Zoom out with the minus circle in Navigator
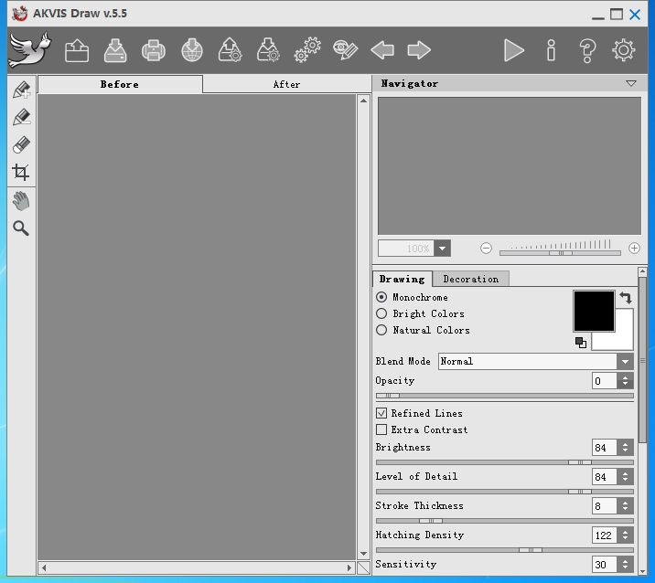 (486, 249)
